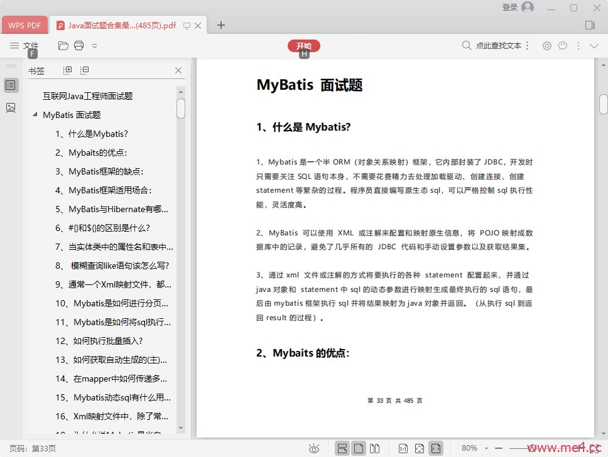608x457 pixels.
Task: Click the 页码: 第33页 status text
Action: pyautogui.click(x=33, y=448)
